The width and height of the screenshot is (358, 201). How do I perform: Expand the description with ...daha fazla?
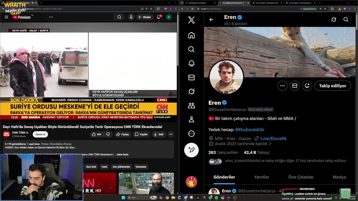(122, 154)
